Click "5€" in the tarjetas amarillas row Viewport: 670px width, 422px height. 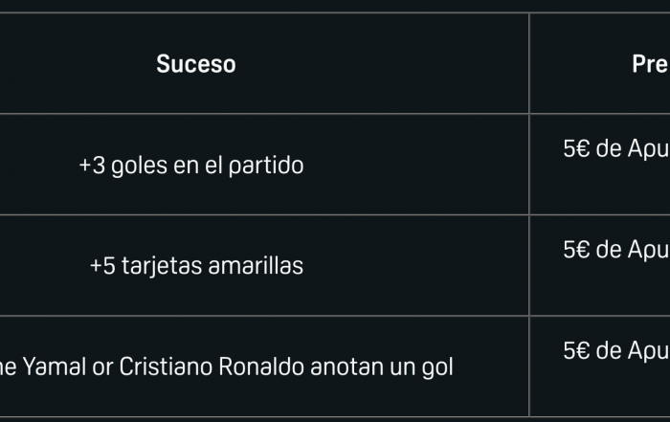(576, 250)
